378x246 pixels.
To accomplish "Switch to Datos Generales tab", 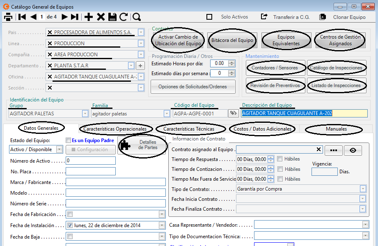I will tap(41, 128).
